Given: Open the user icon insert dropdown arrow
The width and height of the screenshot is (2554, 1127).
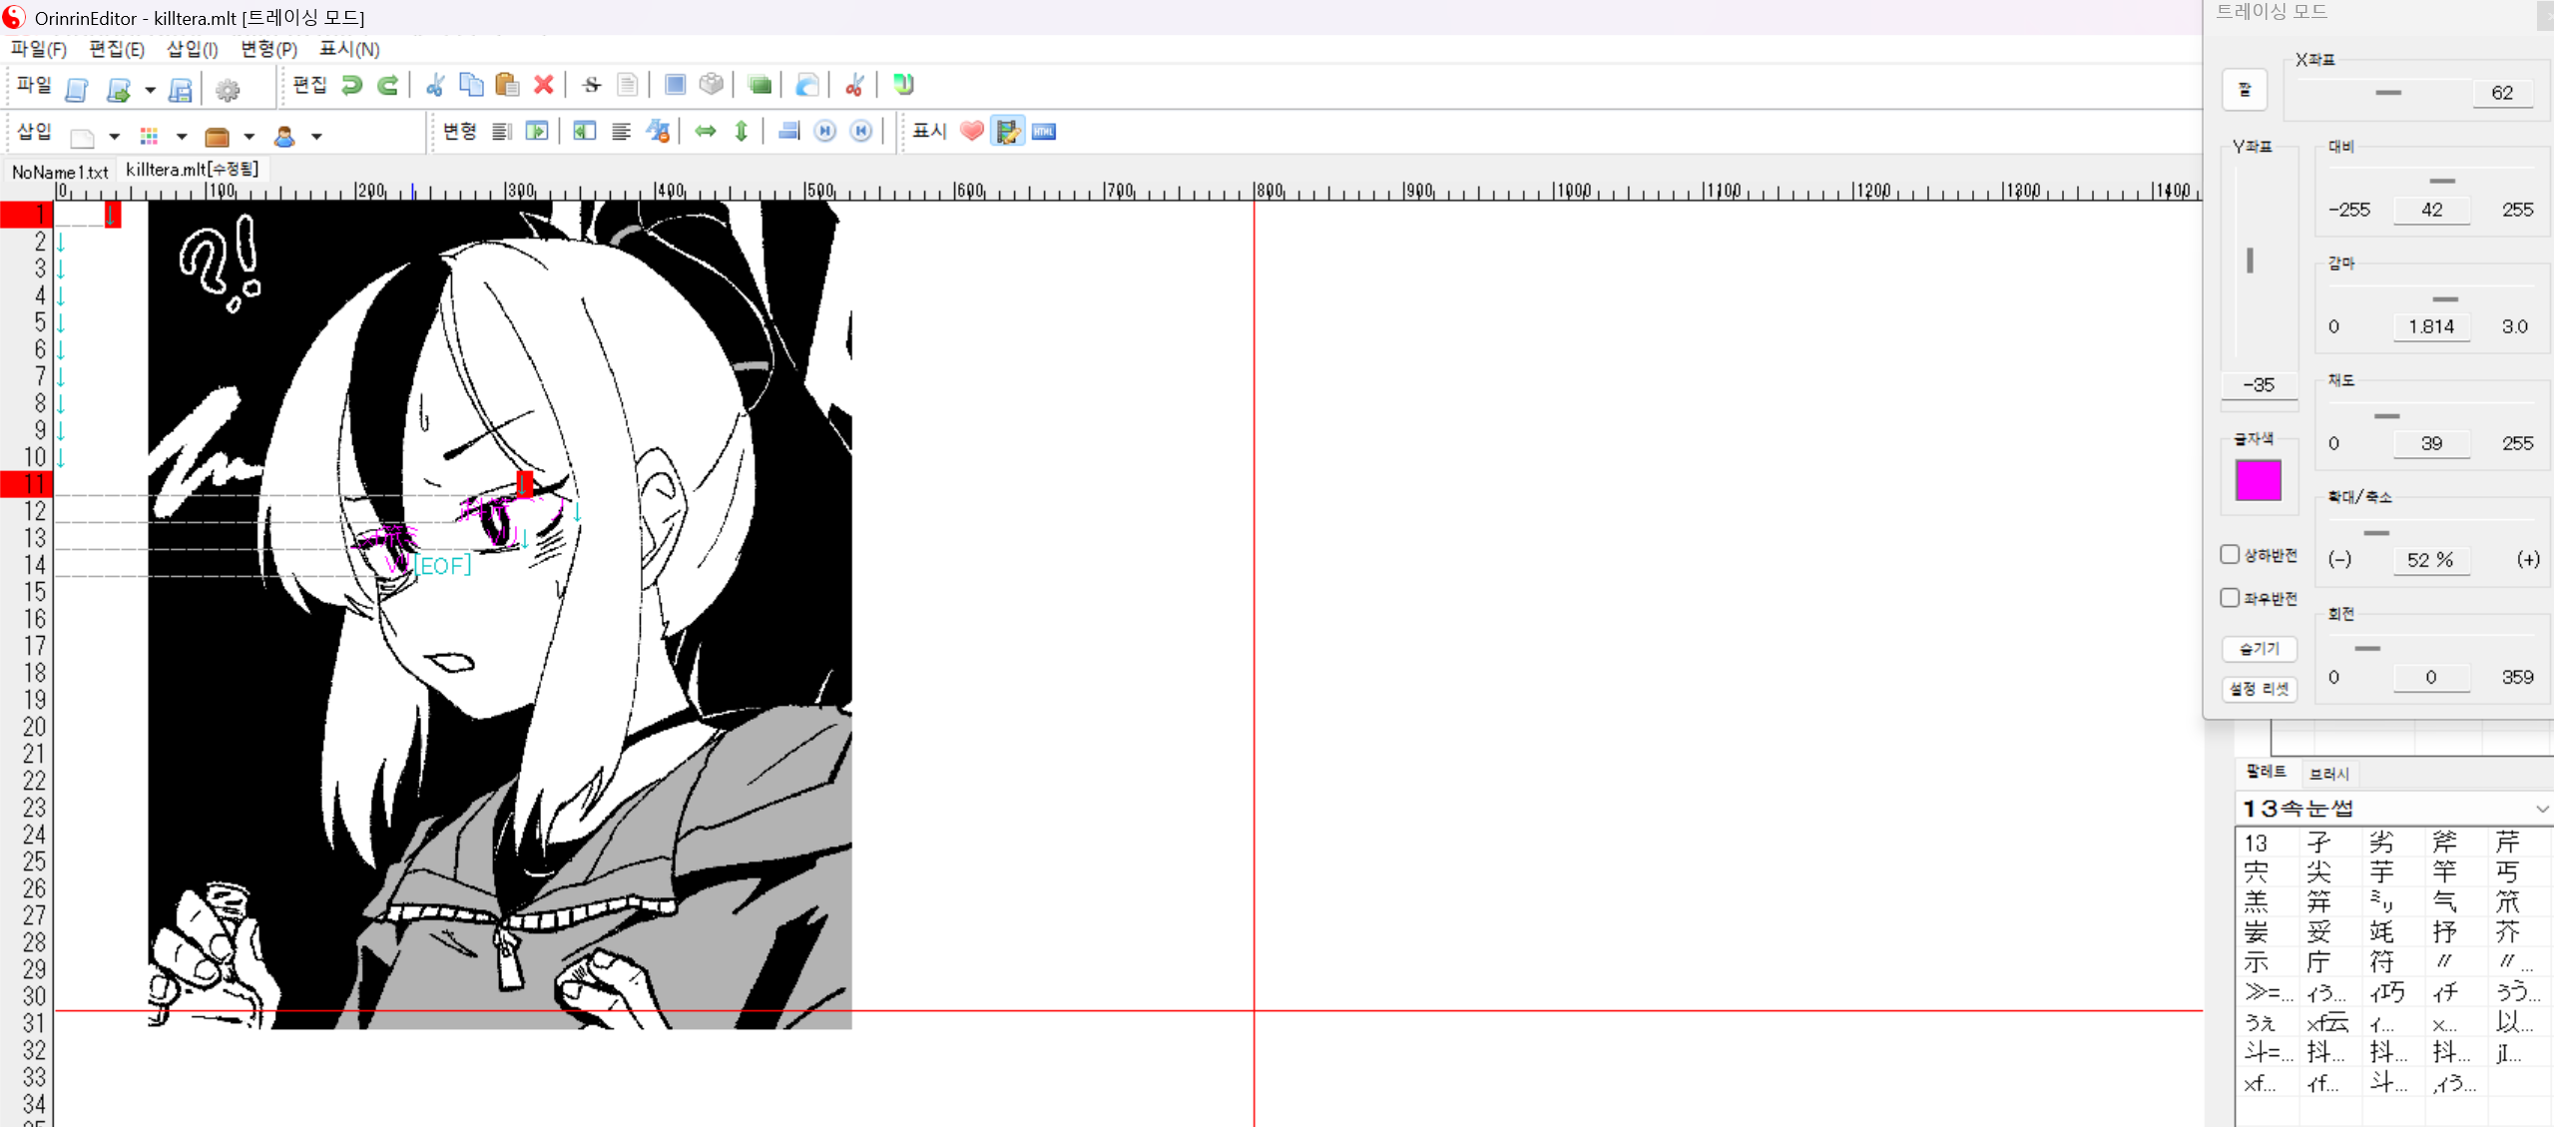Looking at the screenshot, I should (316, 137).
